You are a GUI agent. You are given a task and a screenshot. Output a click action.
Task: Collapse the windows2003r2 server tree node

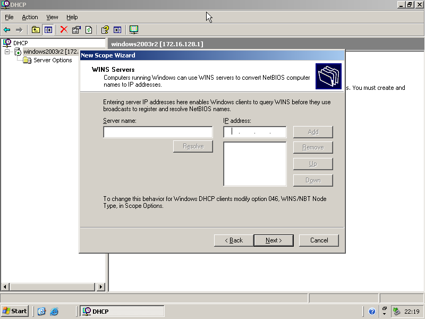[x=7, y=52]
